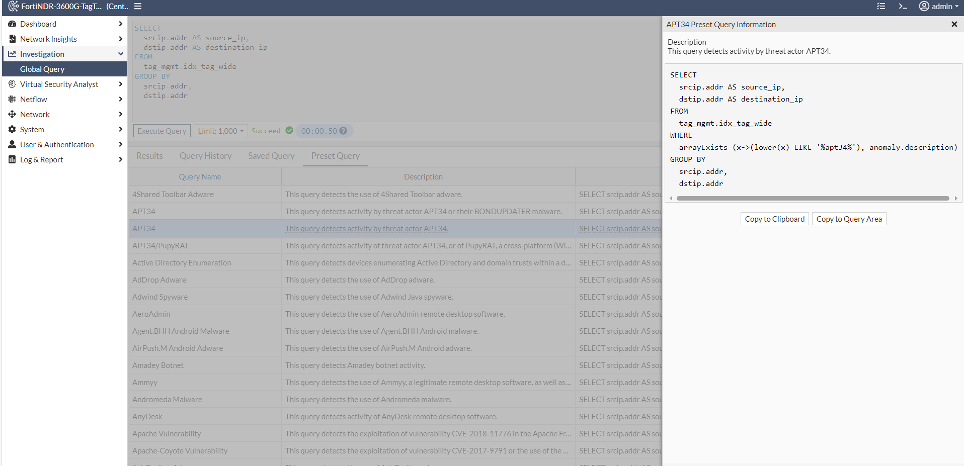This screenshot has height=466, width=964.
Task: Expand the User & Authentication section
Action: point(121,144)
